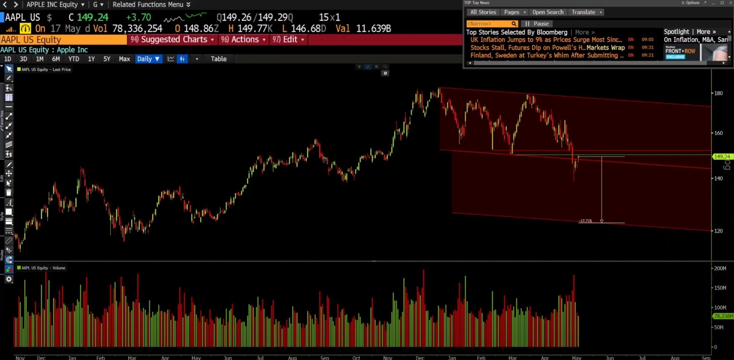Open the chart type dropdown arrow

[x=197, y=59]
